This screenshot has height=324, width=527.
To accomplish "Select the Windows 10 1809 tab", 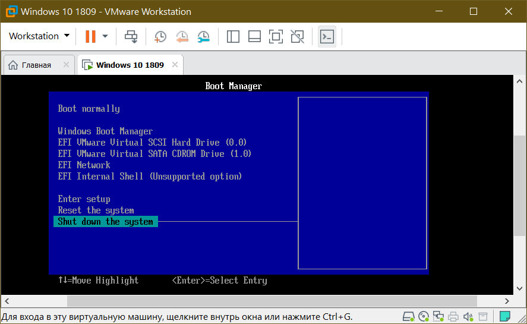I will click(130, 65).
